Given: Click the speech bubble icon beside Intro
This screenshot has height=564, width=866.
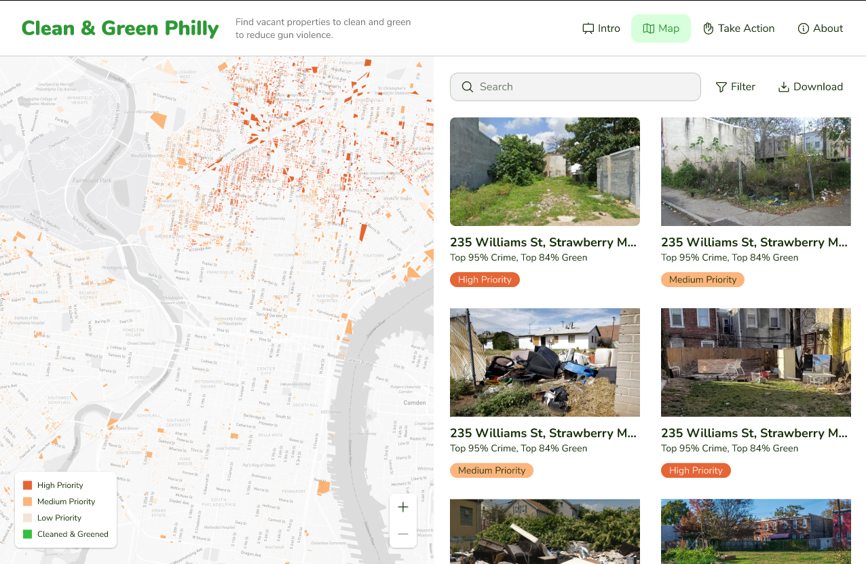Looking at the screenshot, I should pos(588,28).
